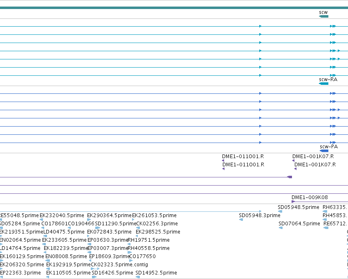Screen dimensions: 348x279
Task: Click the arrow glyph under EK192919.5prime
Action: coord(48,269)
